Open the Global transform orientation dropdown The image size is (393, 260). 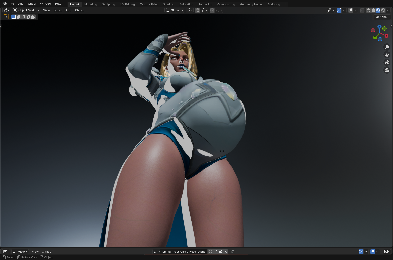pos(175,10)
